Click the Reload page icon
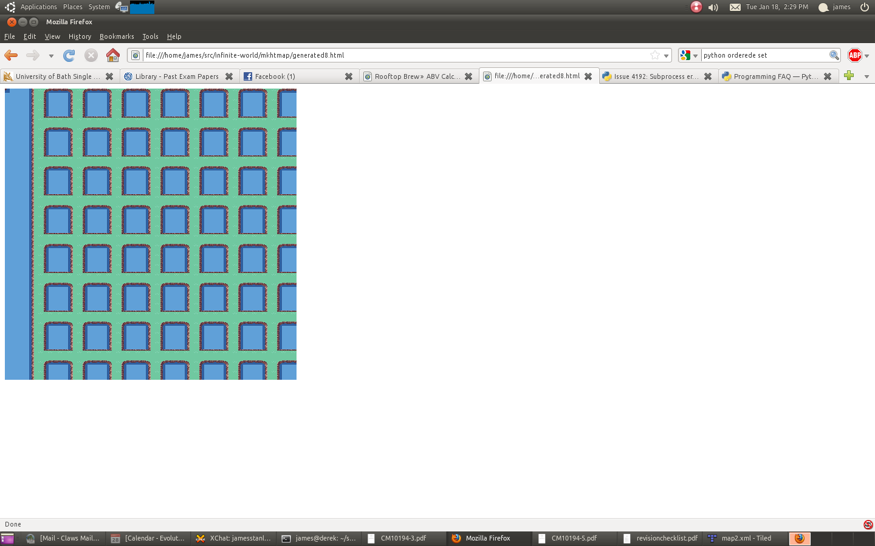This screenshot has width=875, height=546. click(x=69, y=55)
